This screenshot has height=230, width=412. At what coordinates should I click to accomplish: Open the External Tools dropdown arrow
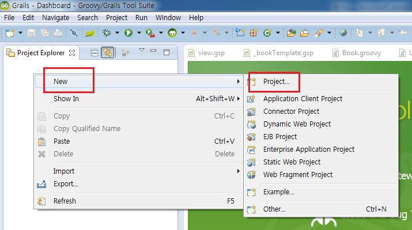(x=161, y=33)
